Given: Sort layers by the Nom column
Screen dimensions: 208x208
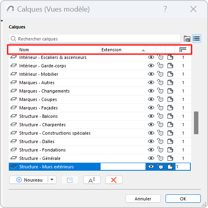Looking at the screenshot, I should pos(59,50).
